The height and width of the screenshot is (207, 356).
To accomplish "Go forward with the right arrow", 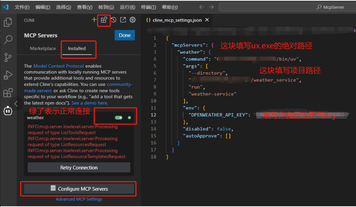I will click(211, 7).
